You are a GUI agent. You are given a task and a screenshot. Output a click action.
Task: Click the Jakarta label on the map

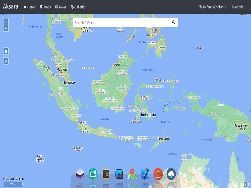[x=83, y=123]
